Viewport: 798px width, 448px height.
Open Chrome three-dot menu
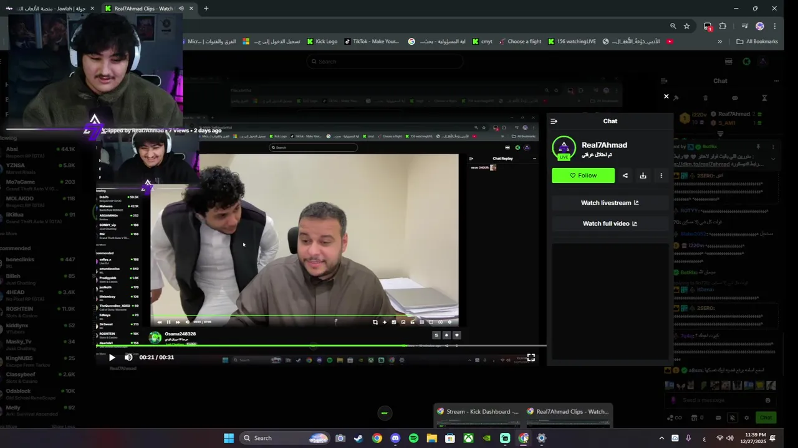[x=774, y=26]
